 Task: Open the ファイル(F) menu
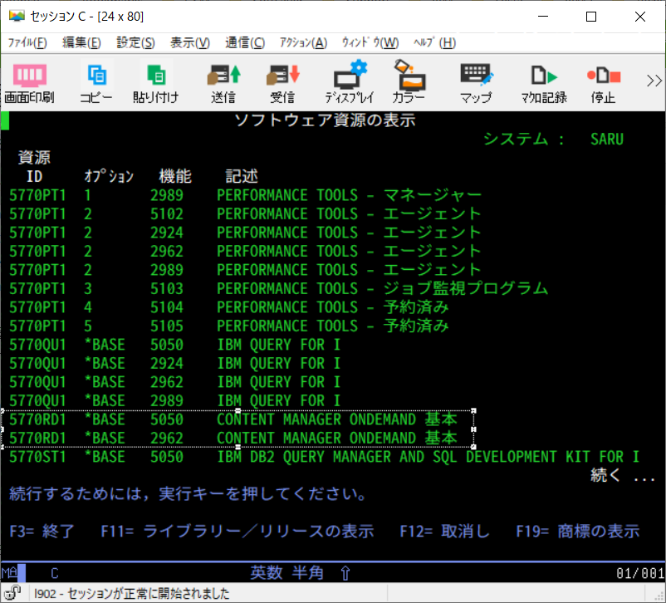pyautogui.click(x=27, y=42)
